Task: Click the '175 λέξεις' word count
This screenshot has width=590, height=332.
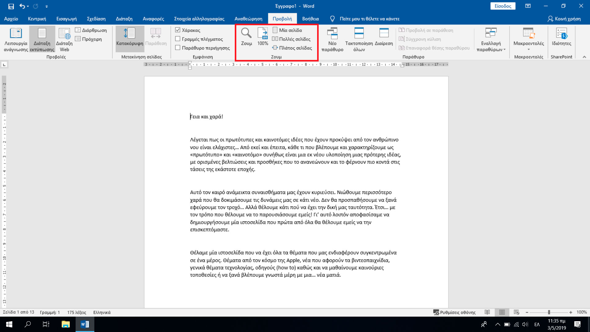Action: 77,312
